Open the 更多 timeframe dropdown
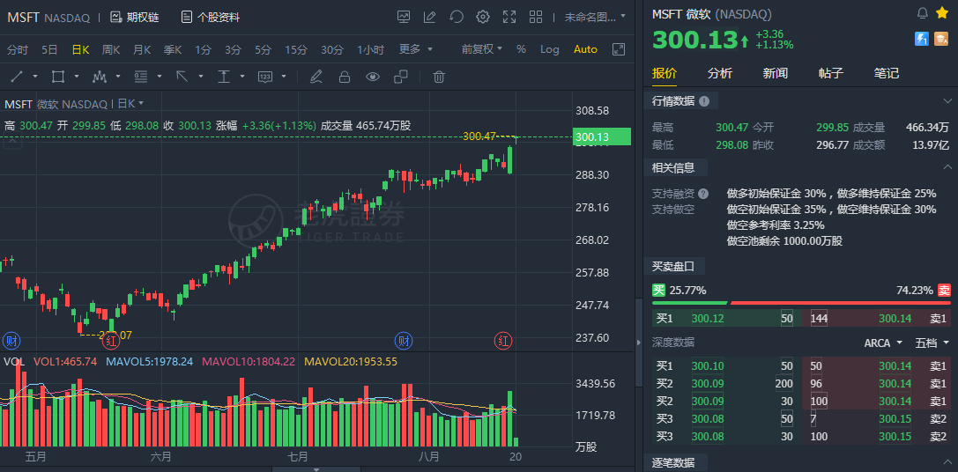958x472 pixels. 415,49
